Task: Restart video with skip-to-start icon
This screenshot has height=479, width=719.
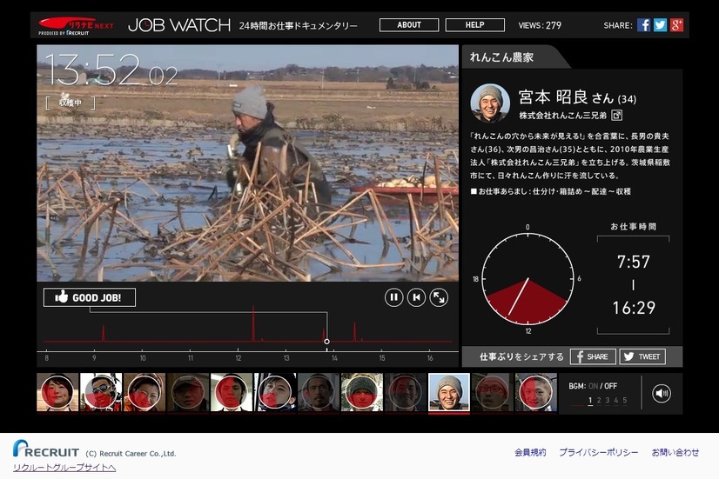Action: pyautogui.click(x=416, y=297)
